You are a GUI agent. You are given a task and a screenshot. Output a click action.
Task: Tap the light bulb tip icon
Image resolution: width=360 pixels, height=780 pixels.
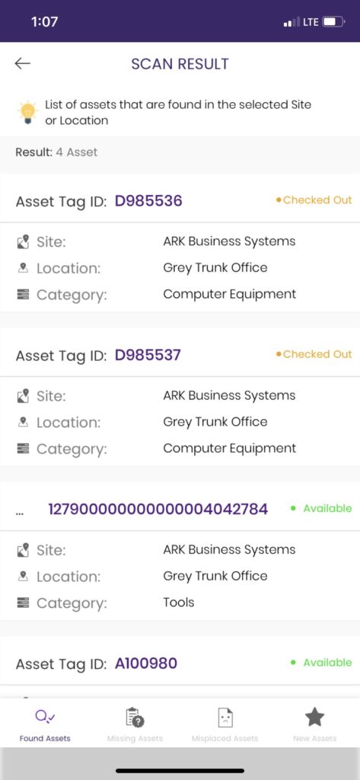tap(27, 112)
